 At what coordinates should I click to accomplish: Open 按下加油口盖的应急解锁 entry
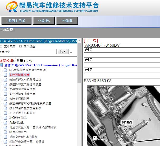click(25, 108)
